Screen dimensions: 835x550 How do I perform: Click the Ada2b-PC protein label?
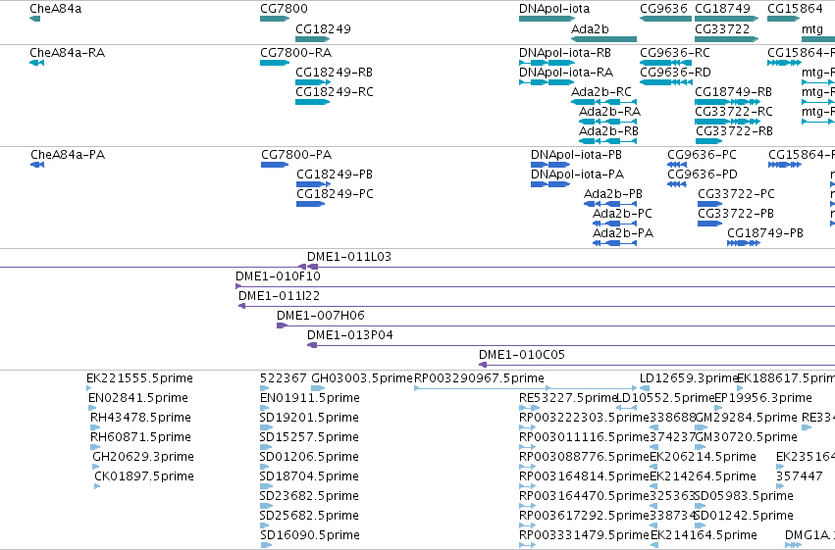(x=622, y=214)
